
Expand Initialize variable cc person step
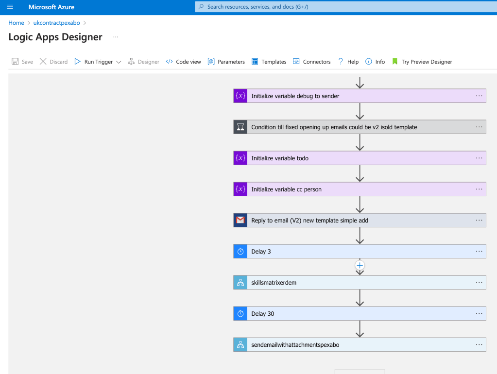tap(360, 189)
